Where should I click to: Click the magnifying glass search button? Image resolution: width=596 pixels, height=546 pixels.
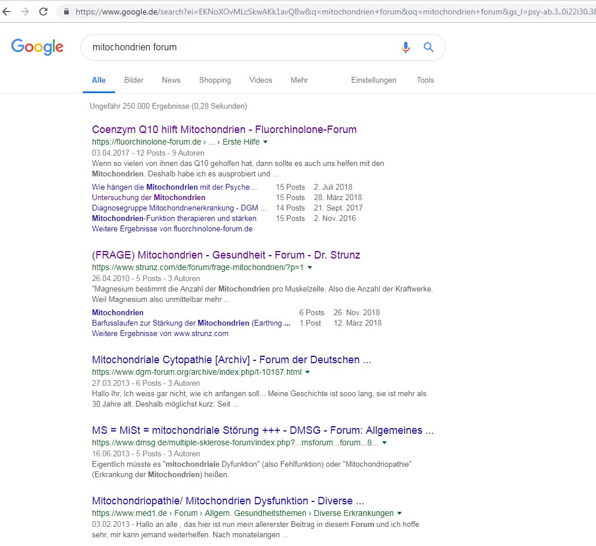point(428,47)
